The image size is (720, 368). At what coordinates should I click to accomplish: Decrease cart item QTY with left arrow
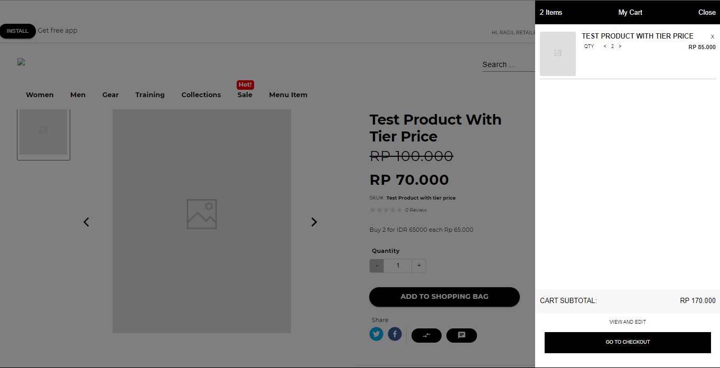coord(604,46)
